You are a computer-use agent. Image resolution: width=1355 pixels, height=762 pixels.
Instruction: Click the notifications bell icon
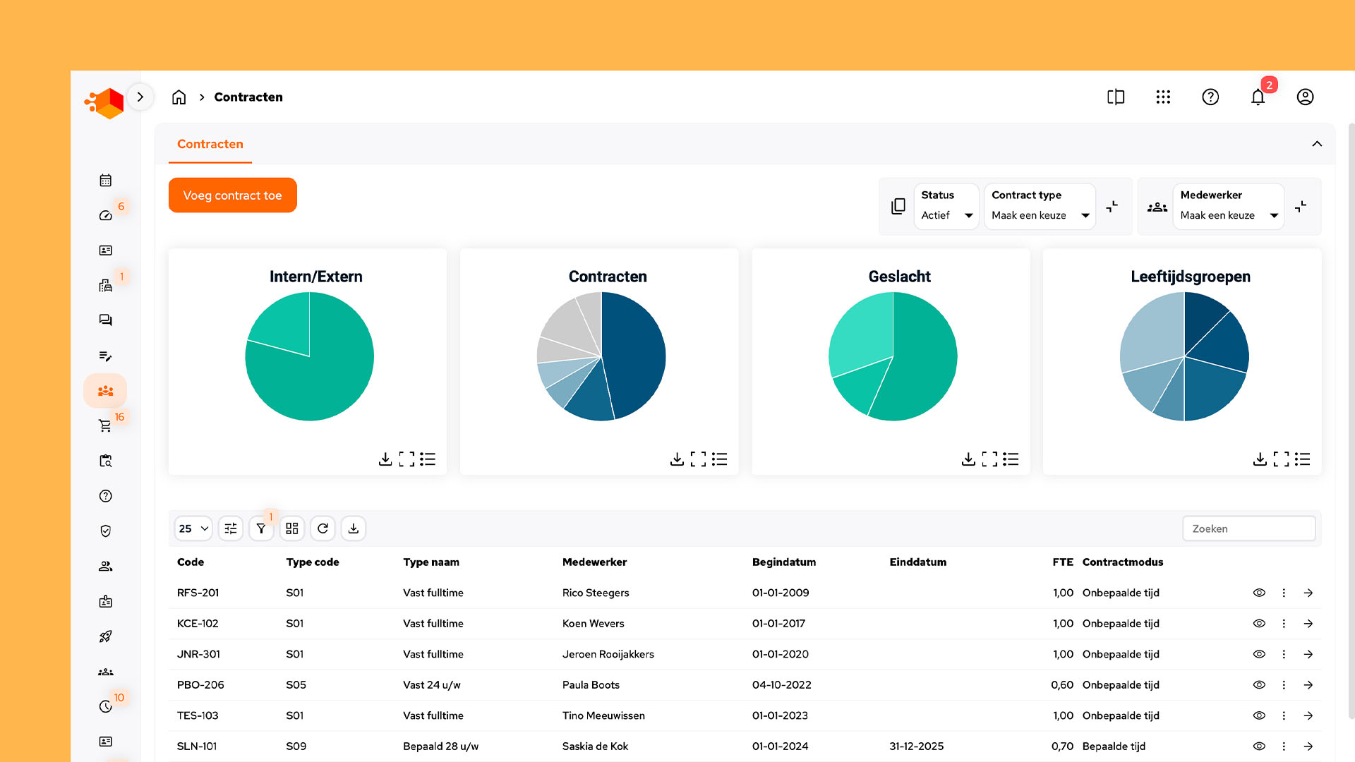[1258, 97]
